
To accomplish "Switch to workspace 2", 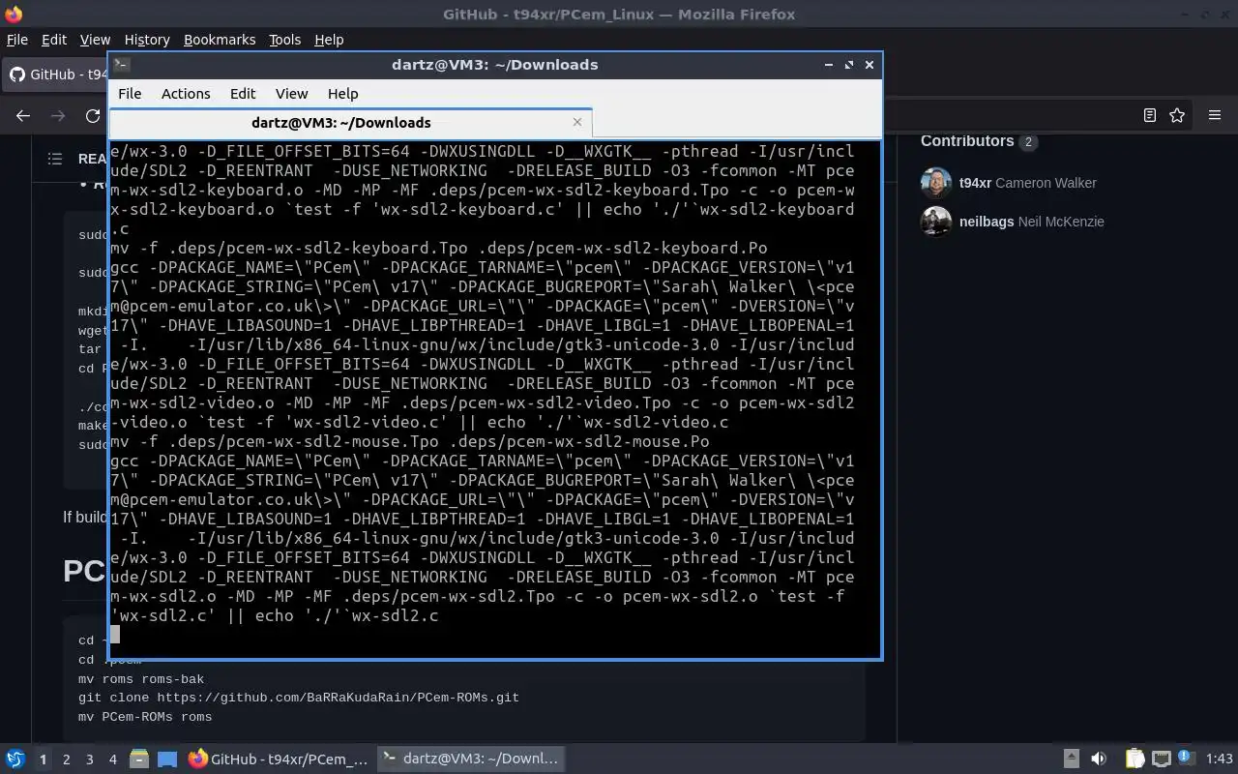I will pyautogui.click(x=67, y=759).
